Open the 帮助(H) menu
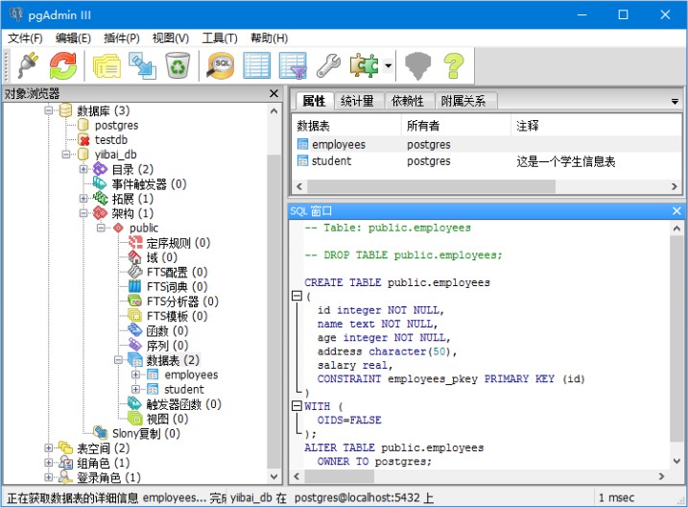The height and width of the screenshot is (507, 688). pos(269,38)
